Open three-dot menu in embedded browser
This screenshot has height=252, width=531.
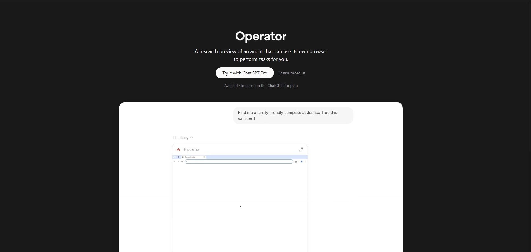[x=305, y=161]
